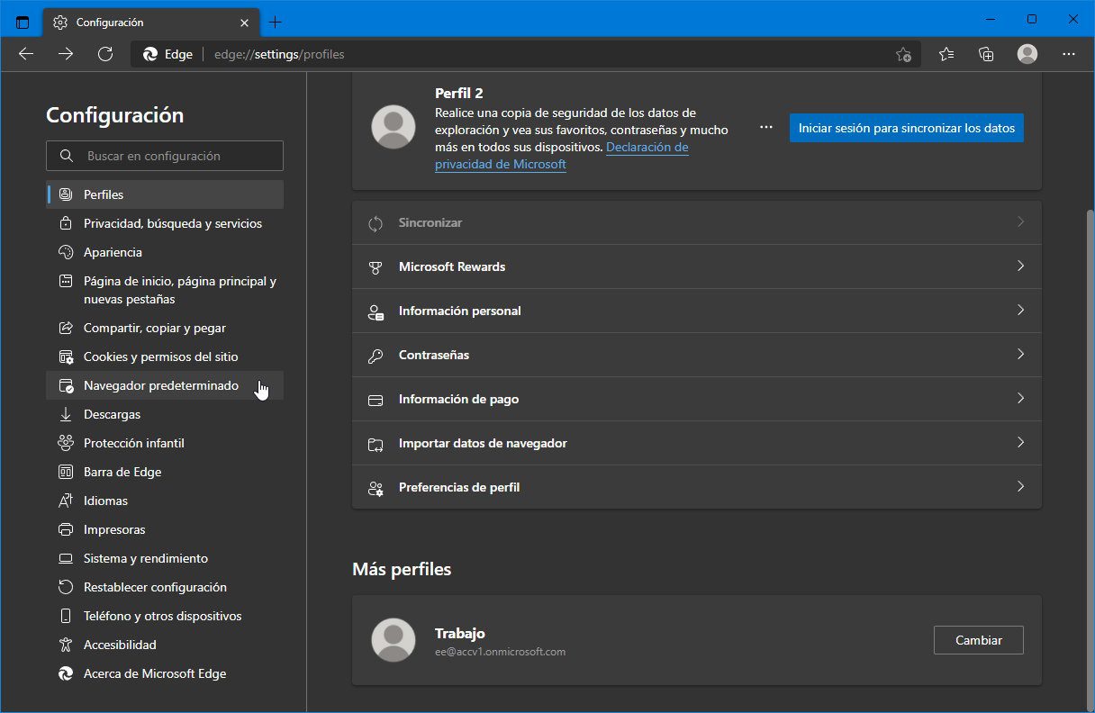
Task: Open more options for Perfil 2
Action: 766,128
